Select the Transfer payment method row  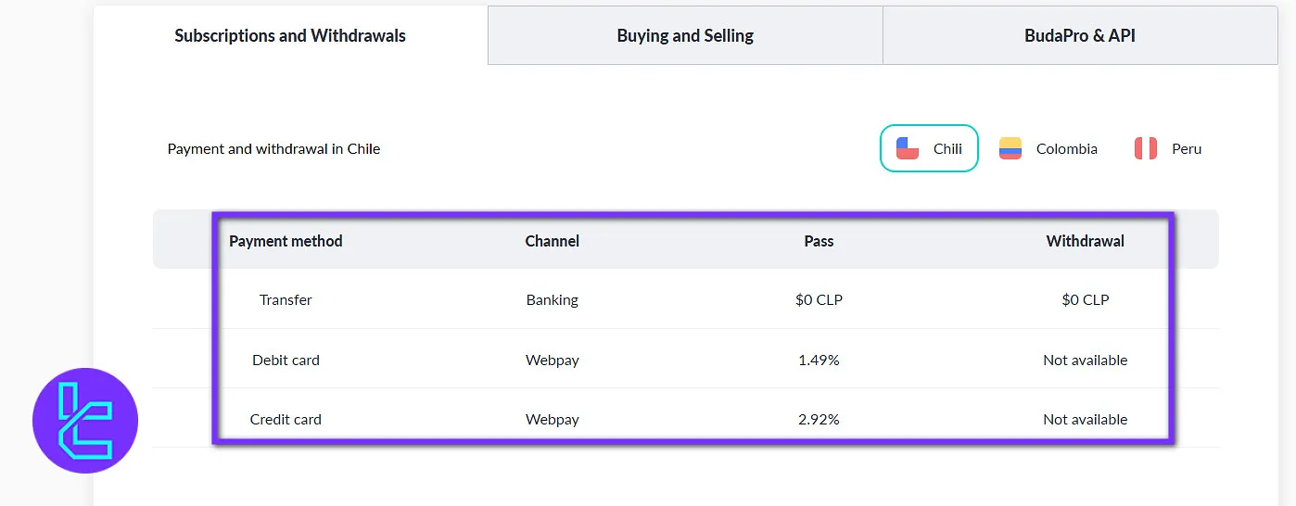point(286,299)
